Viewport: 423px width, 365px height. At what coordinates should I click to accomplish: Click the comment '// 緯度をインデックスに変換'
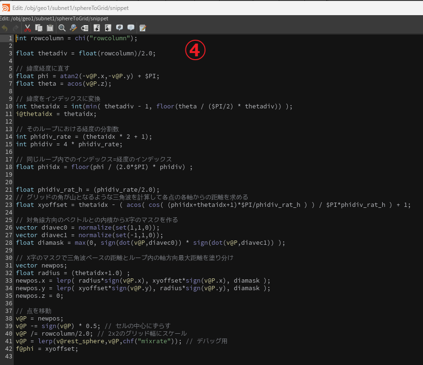pos(58,98)
